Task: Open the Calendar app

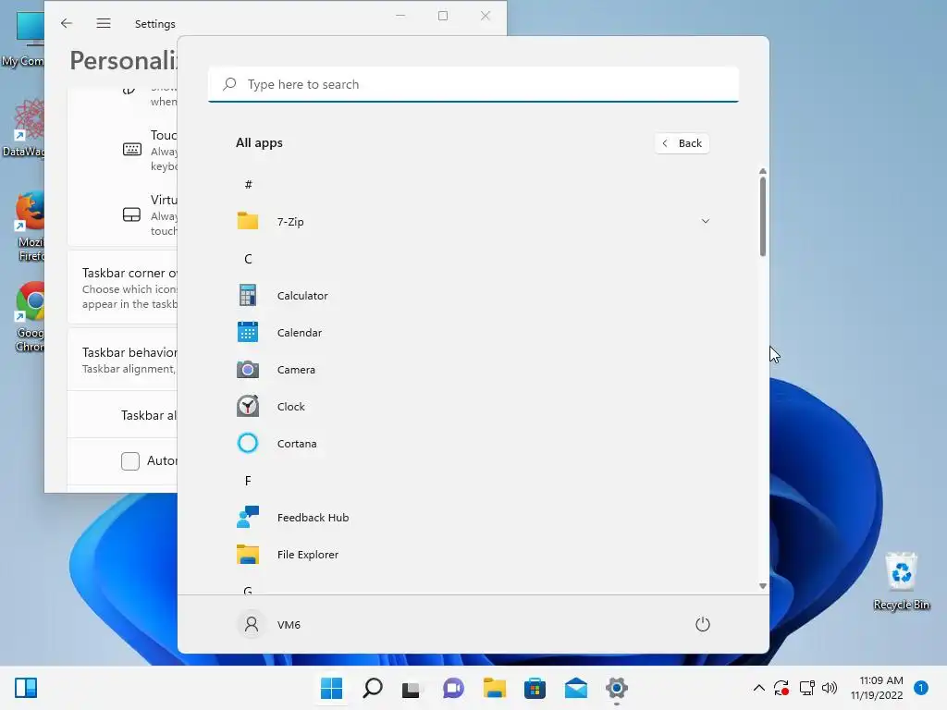Action: [473, 333]
